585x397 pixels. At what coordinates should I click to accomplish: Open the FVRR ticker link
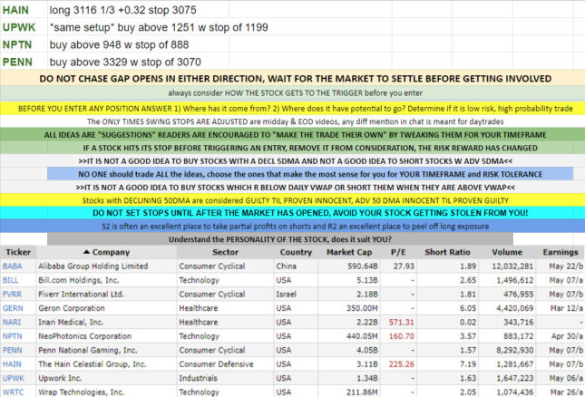pos(12,294)
